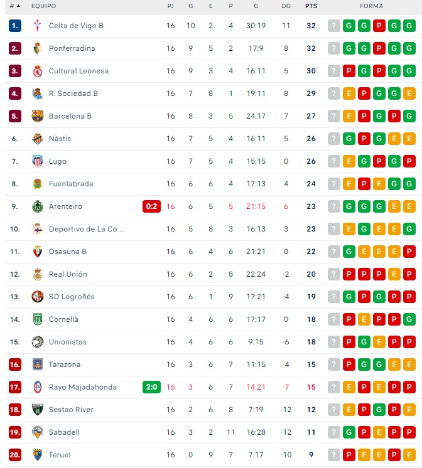The width and height of the screenshot is (422, 468).
Task: Click the Barcelona B club crest
Action: [37, 116]
